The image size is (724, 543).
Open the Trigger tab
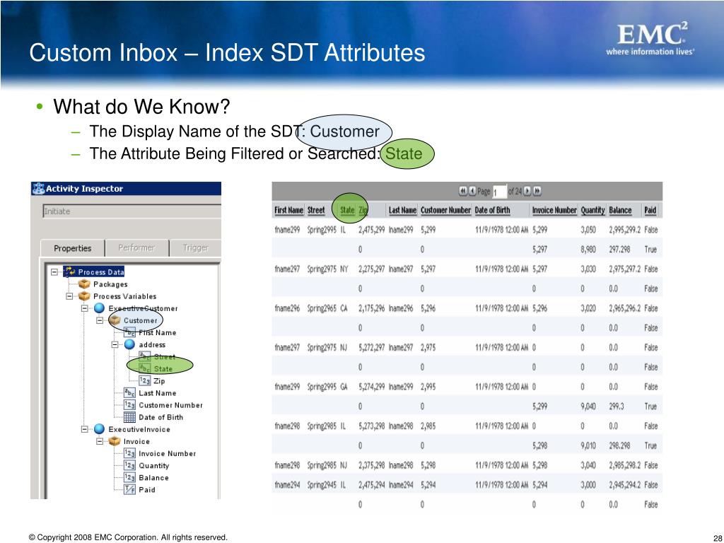tap(195, 248)
